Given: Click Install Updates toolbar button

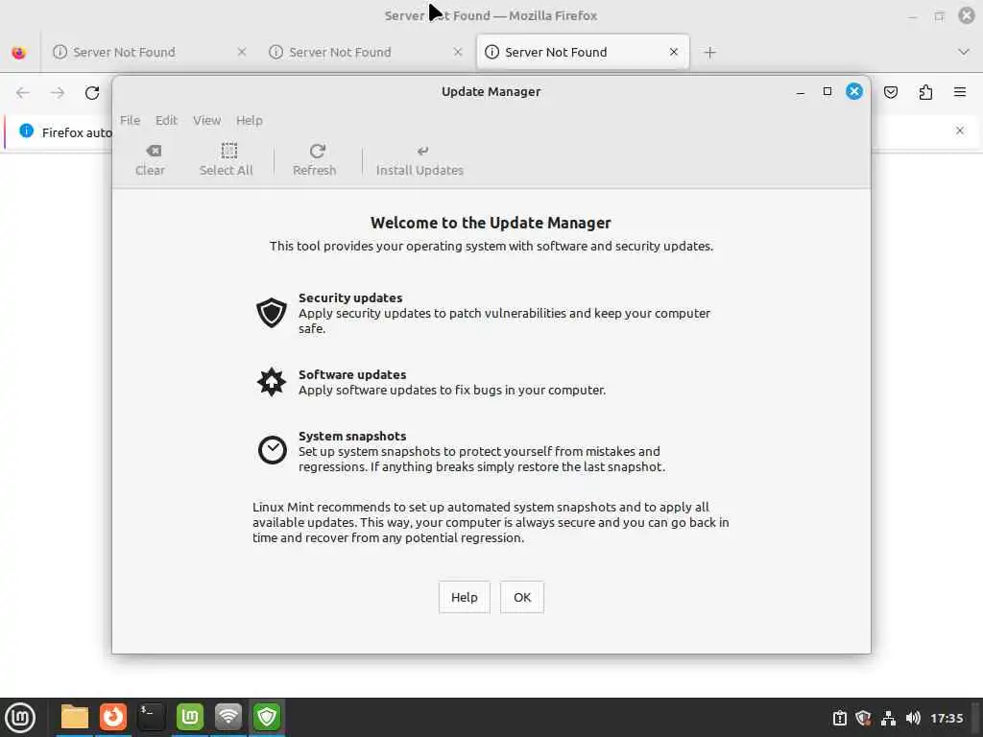Looking at the screenshot, I should point(420,160).
